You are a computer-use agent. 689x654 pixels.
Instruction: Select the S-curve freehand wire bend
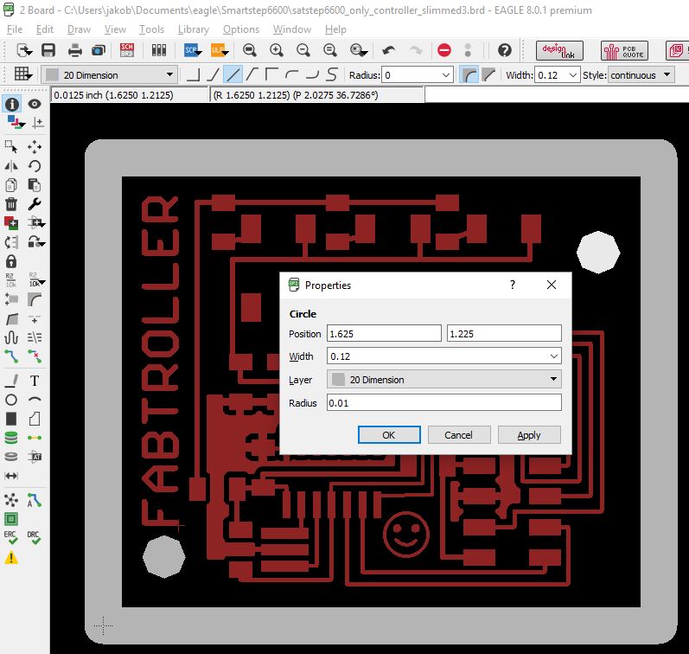[x=333, y=75]
